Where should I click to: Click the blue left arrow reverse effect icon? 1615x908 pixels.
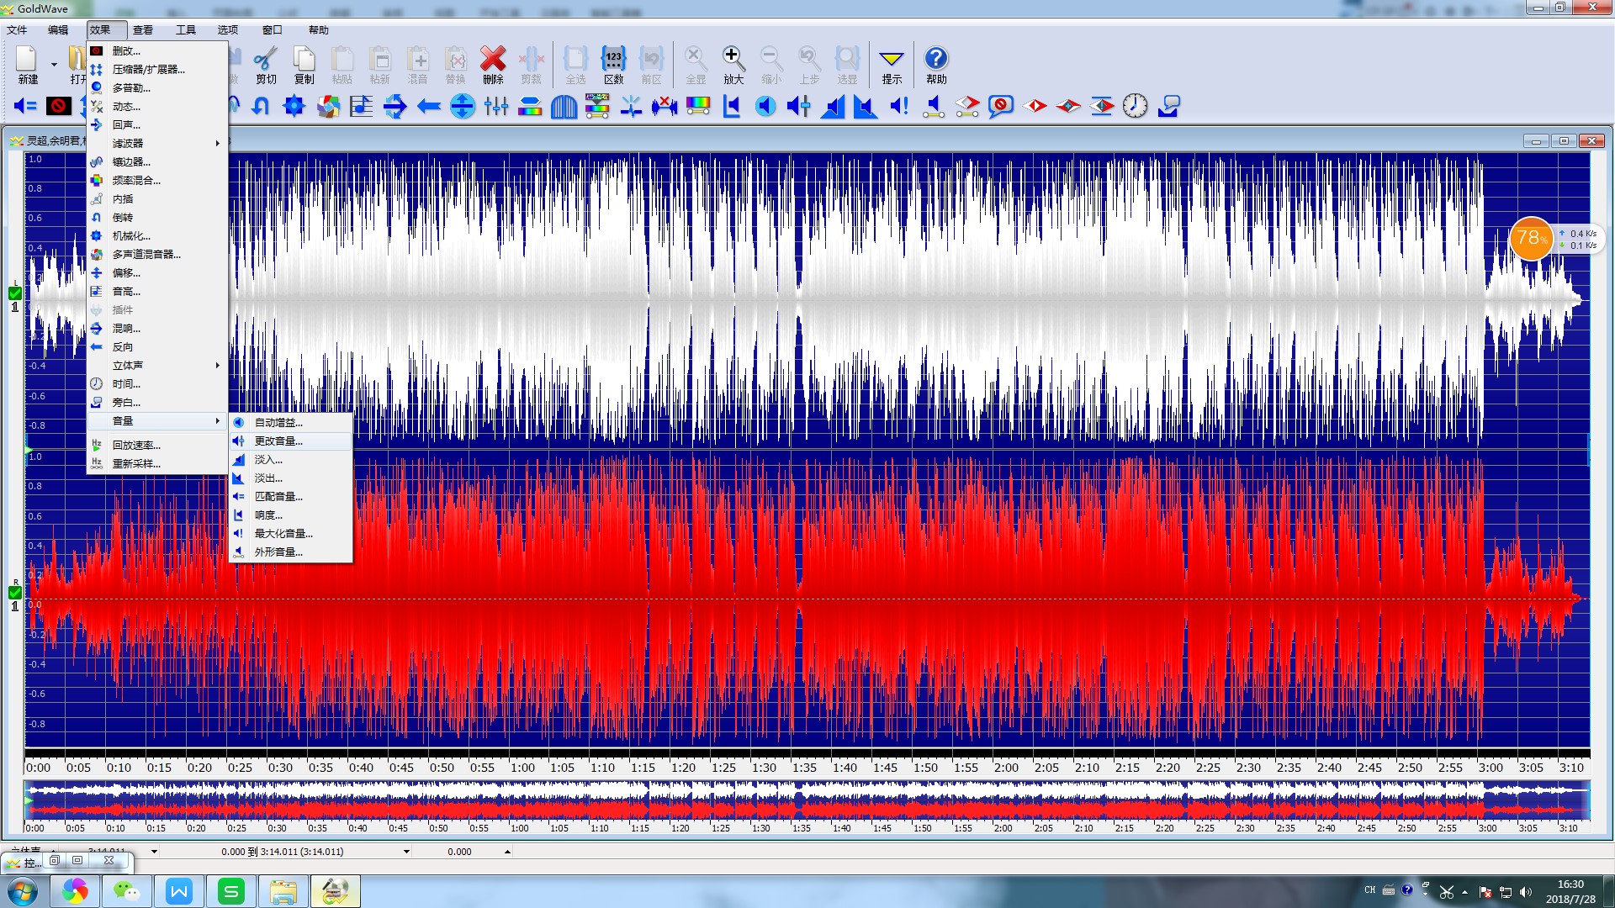(x=429, y=106)
